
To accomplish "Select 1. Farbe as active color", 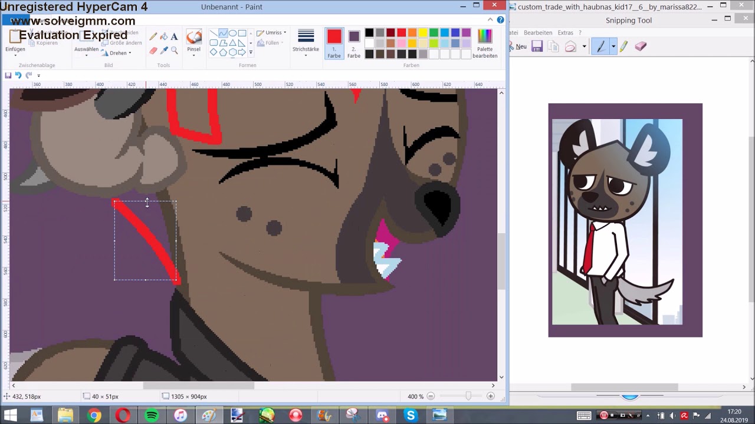I will pyautogui.click(x=334, y=44).
